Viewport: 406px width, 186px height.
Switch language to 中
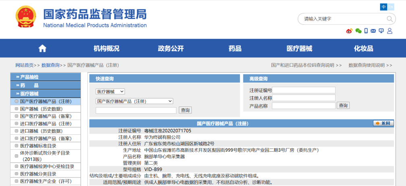click(x=383, y=7)
